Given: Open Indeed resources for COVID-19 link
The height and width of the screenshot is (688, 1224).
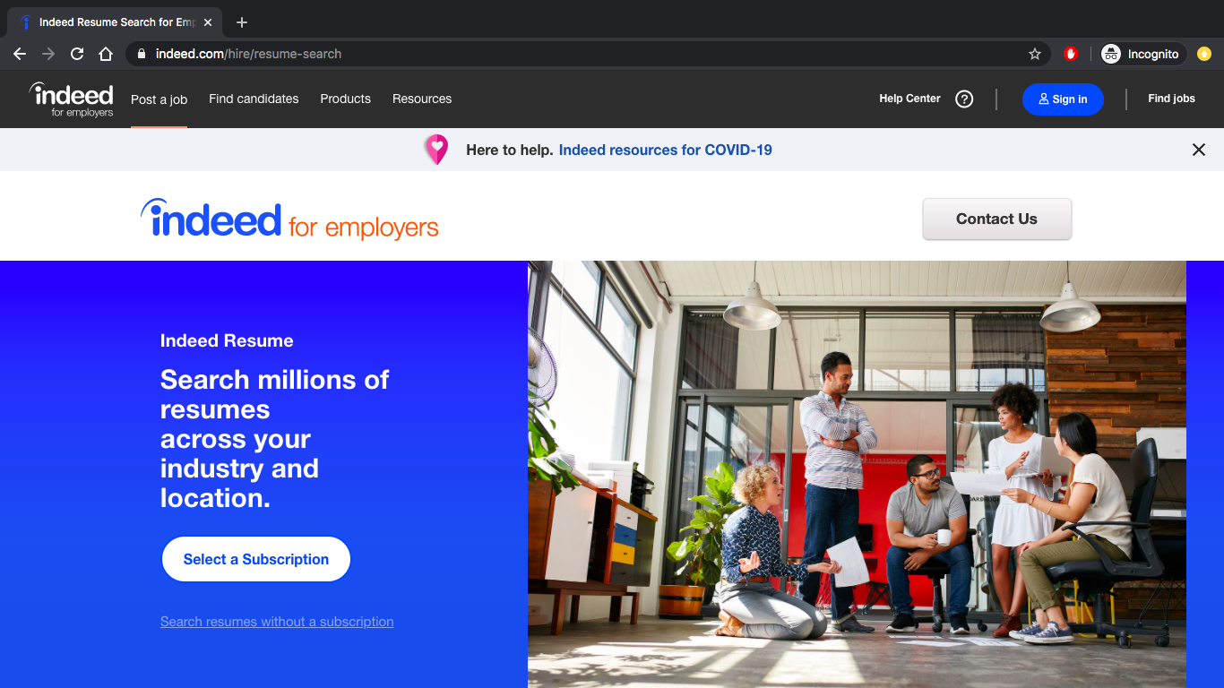Looking at the screenshot, I should (665, 150).
